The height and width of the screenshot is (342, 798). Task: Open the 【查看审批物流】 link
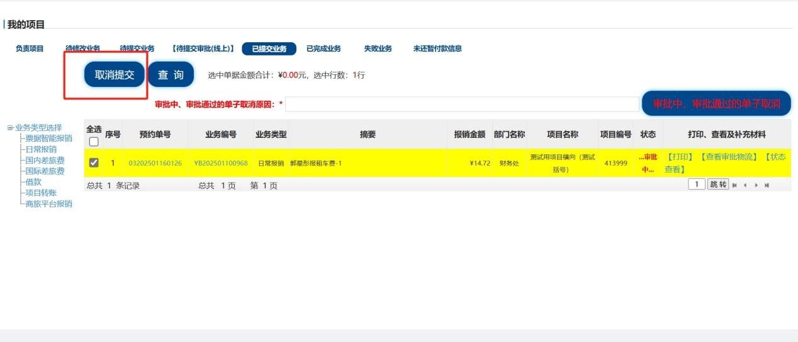coord(728,157)
